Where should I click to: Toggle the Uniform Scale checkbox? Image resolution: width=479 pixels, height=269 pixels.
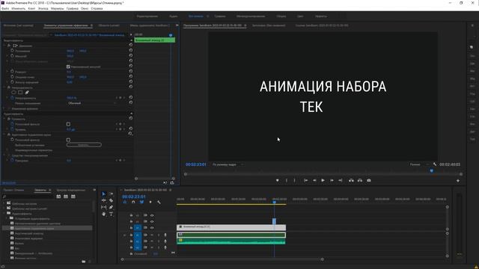tap(68, 67)
